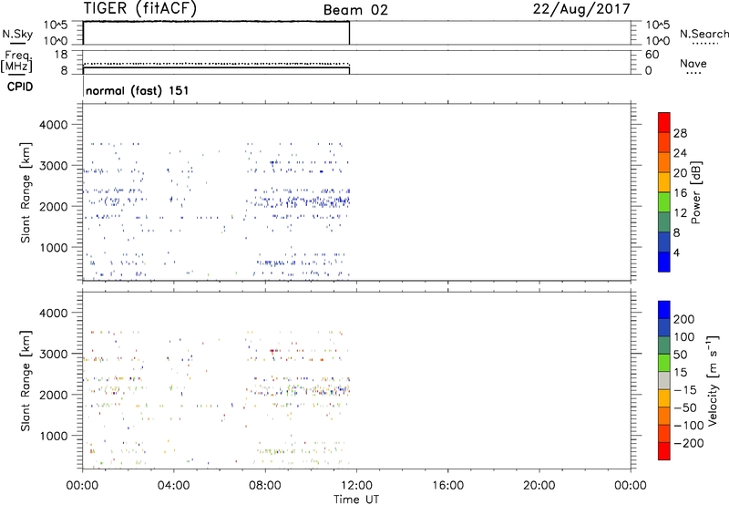The image size is (729, 505).
Task: Click the '-200' tick on the Velocity colorbar
Action: (688, 443)
